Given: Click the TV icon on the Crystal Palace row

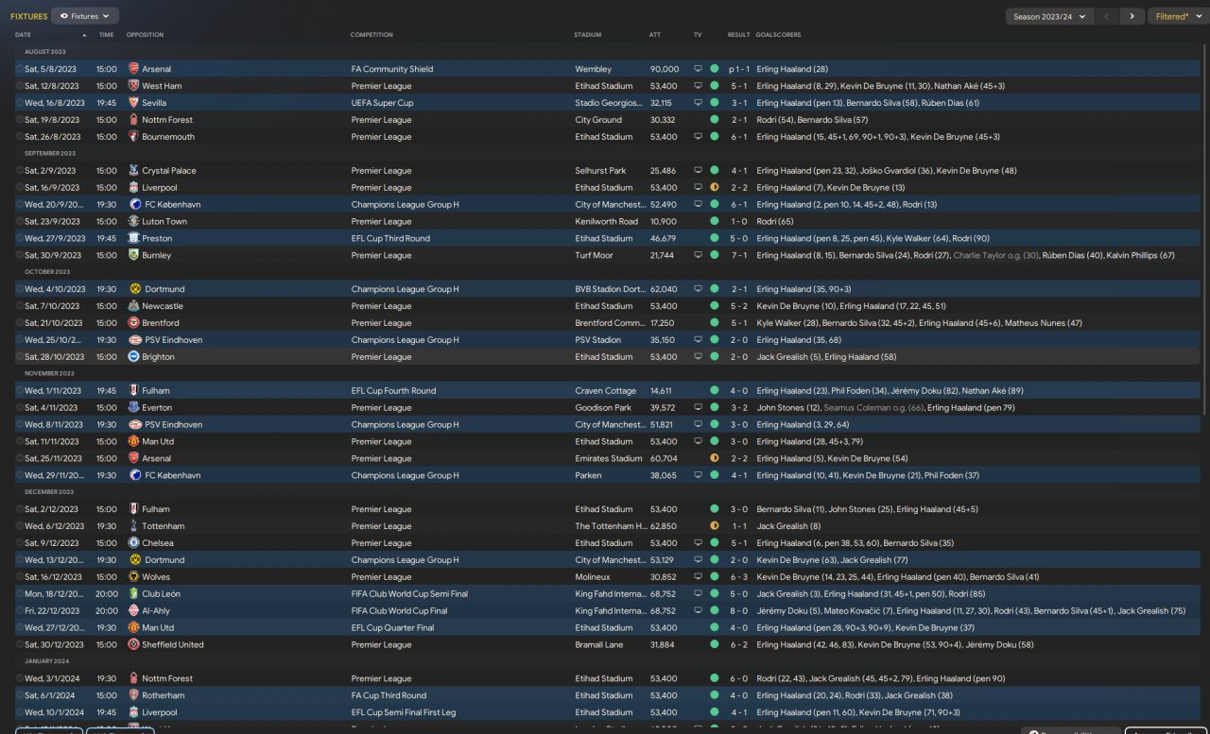Looking at the screenshot, I should (699, 171).
